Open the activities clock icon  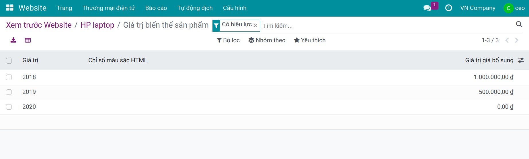pyautogui.click(x=448, y=8)
